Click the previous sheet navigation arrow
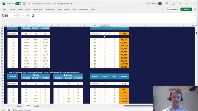198x111 pixels. click(3, 106)
